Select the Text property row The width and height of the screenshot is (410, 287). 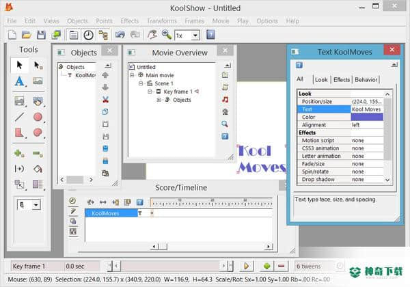coord(340,109)
